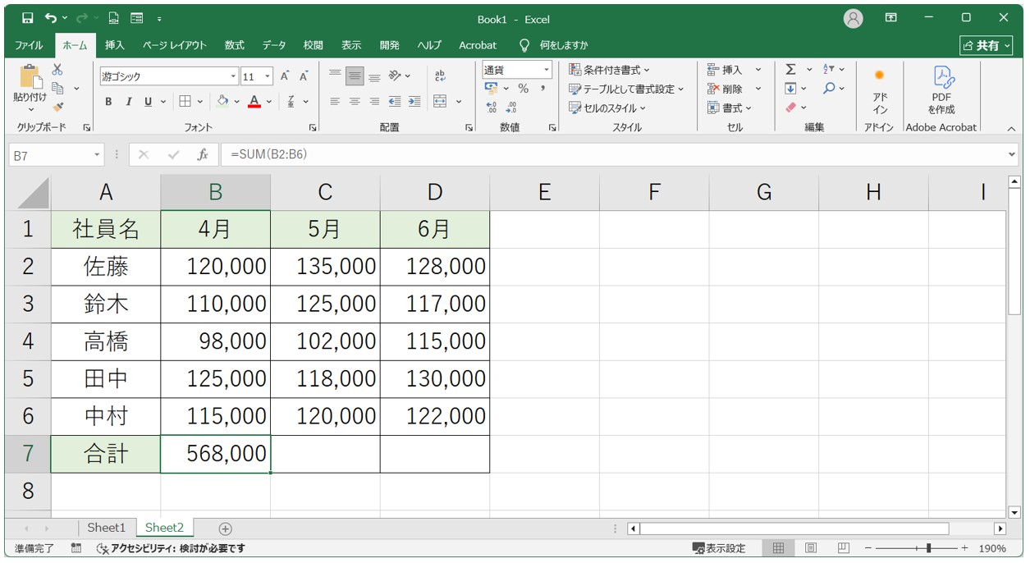Decrease font size with the small A icon
This screenshot has height=563, width=1030.
(x=304, y=76)
